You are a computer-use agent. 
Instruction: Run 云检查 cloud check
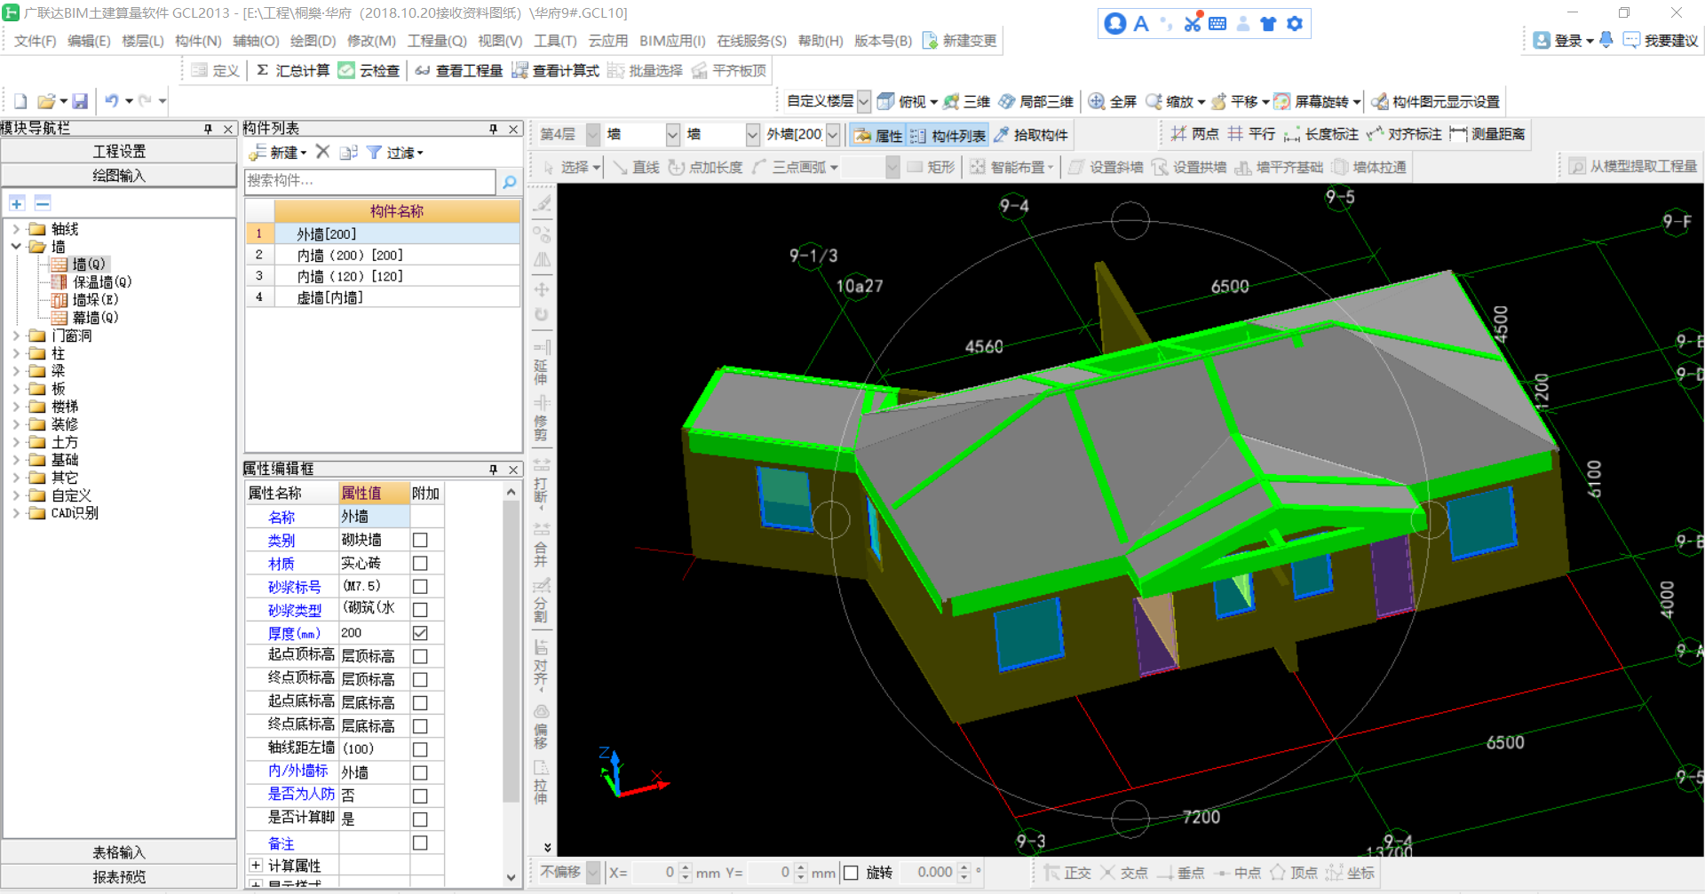point(369,70)
